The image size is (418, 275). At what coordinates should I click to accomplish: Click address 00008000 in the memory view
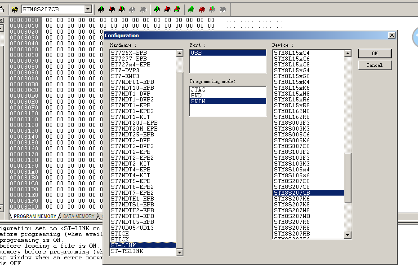pos(24,20)
